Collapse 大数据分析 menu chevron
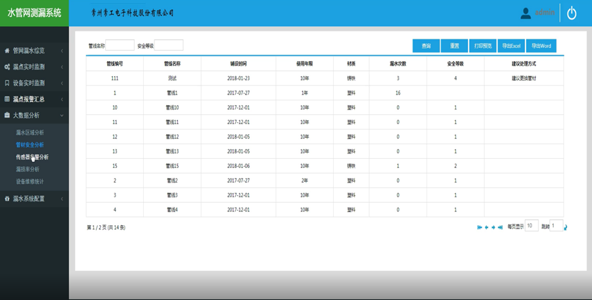Image resolution: width=592 pixels, height=300 pixels. click(62, 116)
